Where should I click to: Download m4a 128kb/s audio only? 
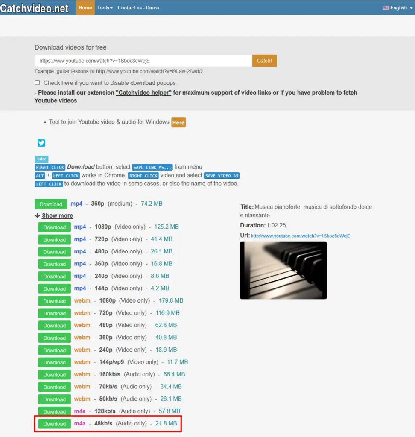click(54, 411)
